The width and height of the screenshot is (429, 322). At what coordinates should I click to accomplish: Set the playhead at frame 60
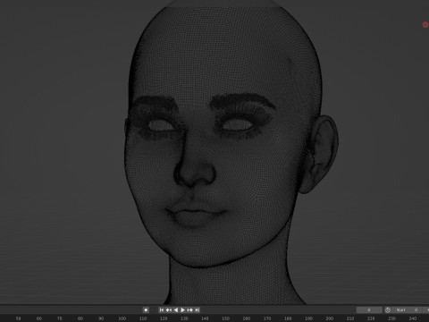click(39, 318)
